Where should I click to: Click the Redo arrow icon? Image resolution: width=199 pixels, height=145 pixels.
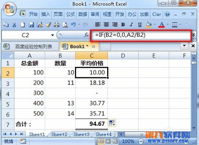pos(86,25)
